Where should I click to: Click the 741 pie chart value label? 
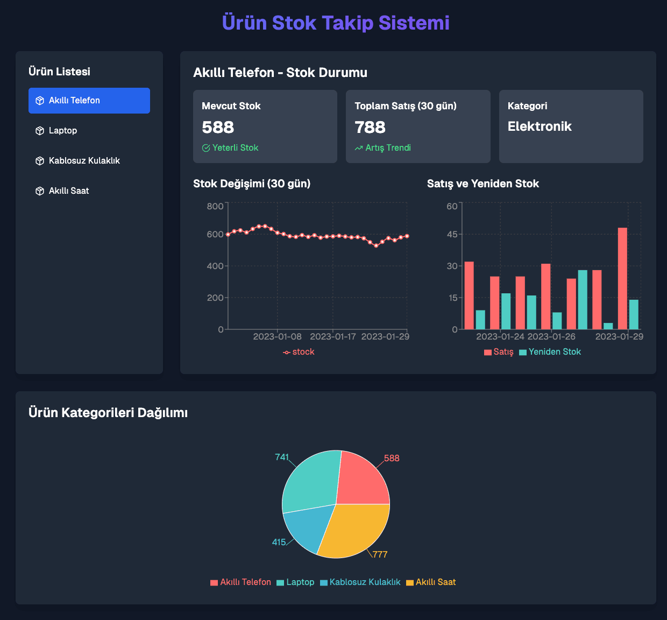coord(282,457)
